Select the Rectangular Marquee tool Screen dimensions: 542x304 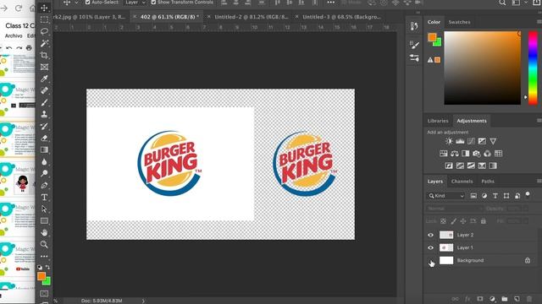tap(44, 19)
